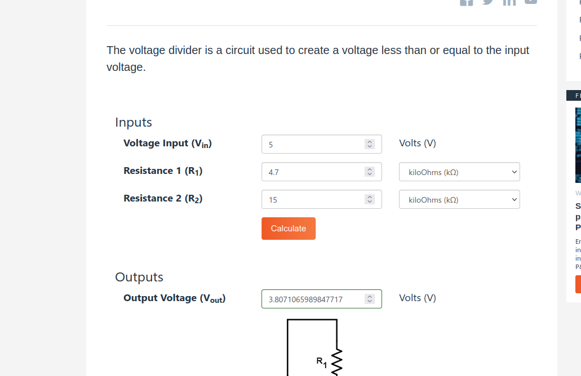581x376 pixels.
Task: Click the Resistance 2 (R2) label
Action: [x=163, y=199]
